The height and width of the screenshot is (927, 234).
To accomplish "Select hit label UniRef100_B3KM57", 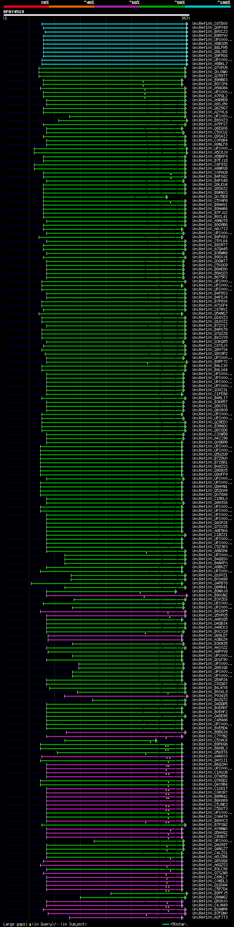I will [x=210, y=402].
